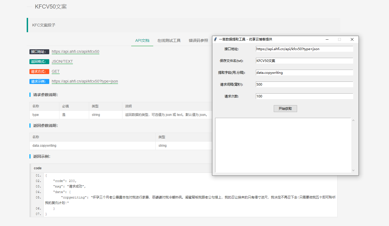This screenshot has height=226, width=389.
Task: Click the scrollbar up arrow in output area
Action: click(x=353, y=120)
